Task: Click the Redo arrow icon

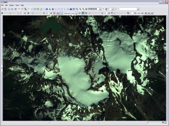Action: click(x=22, y=9)
